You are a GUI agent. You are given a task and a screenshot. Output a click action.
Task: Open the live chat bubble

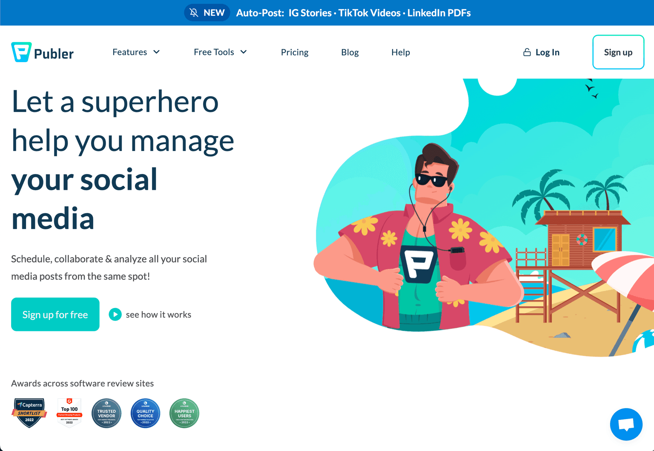626,424
